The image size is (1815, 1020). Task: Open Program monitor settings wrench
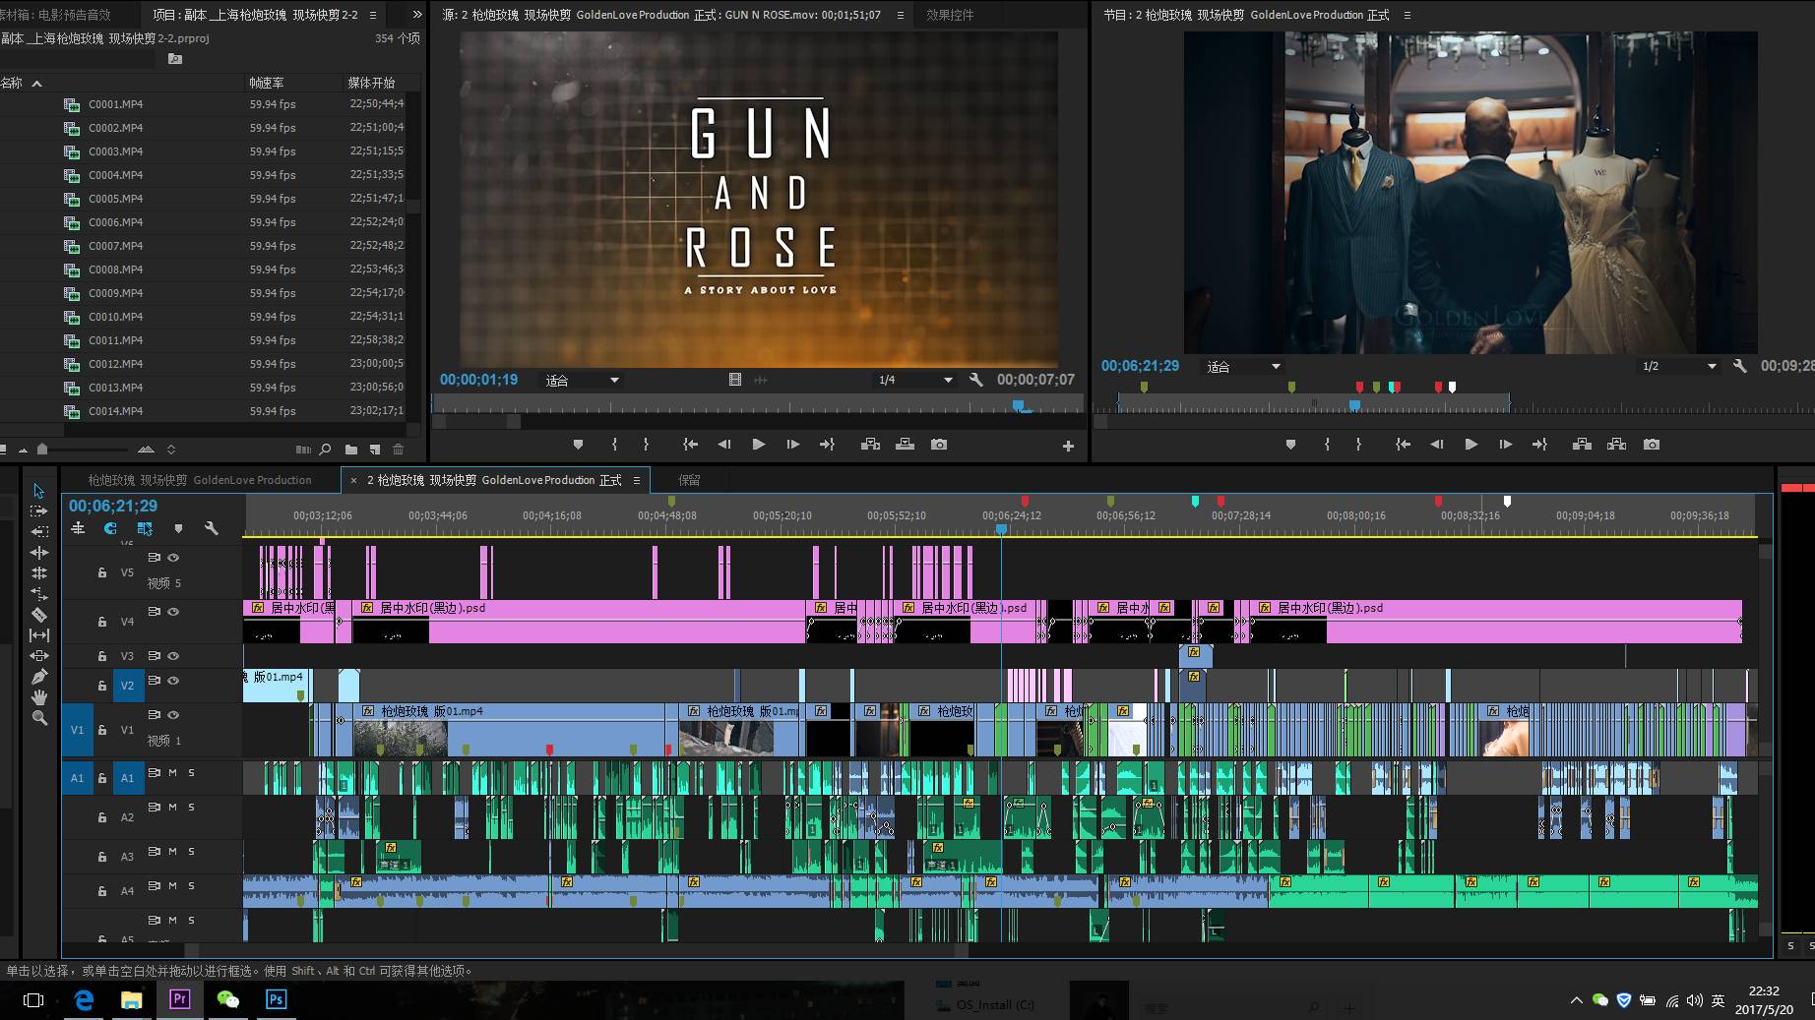tap(1739, 366)
